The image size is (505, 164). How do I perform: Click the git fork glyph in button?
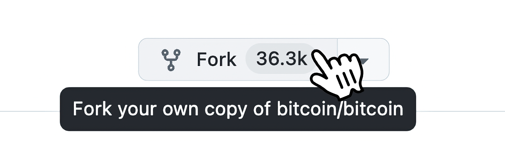(x=171, y=60)
